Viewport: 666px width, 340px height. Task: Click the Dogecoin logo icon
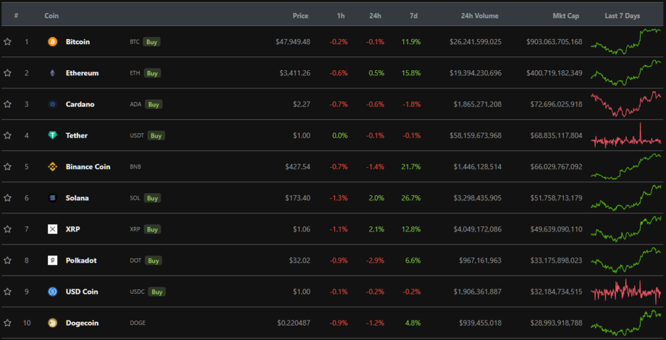click(53, 322)
